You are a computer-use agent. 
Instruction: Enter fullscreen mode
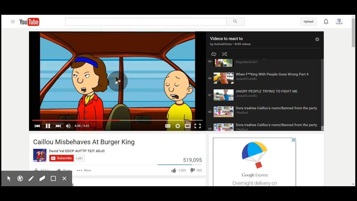pyautogui.click(x=197, y=126)
